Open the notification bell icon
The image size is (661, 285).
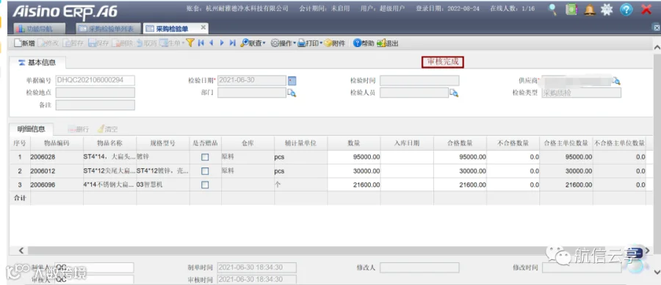tap(589, 10)
